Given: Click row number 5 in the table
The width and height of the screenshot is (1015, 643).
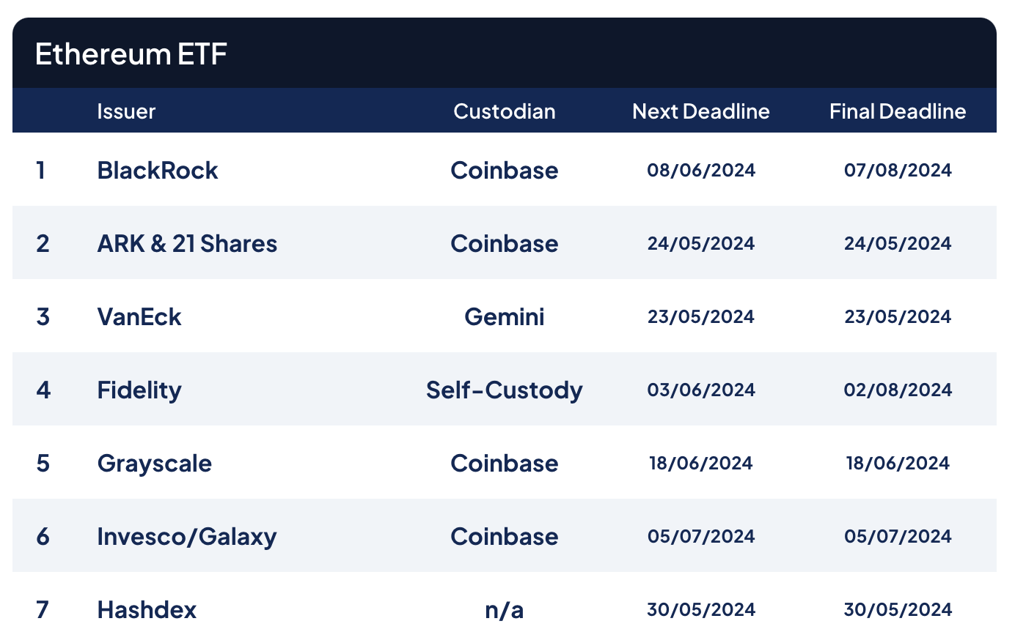Looking at the screenshot, I should tap(43, 464).
